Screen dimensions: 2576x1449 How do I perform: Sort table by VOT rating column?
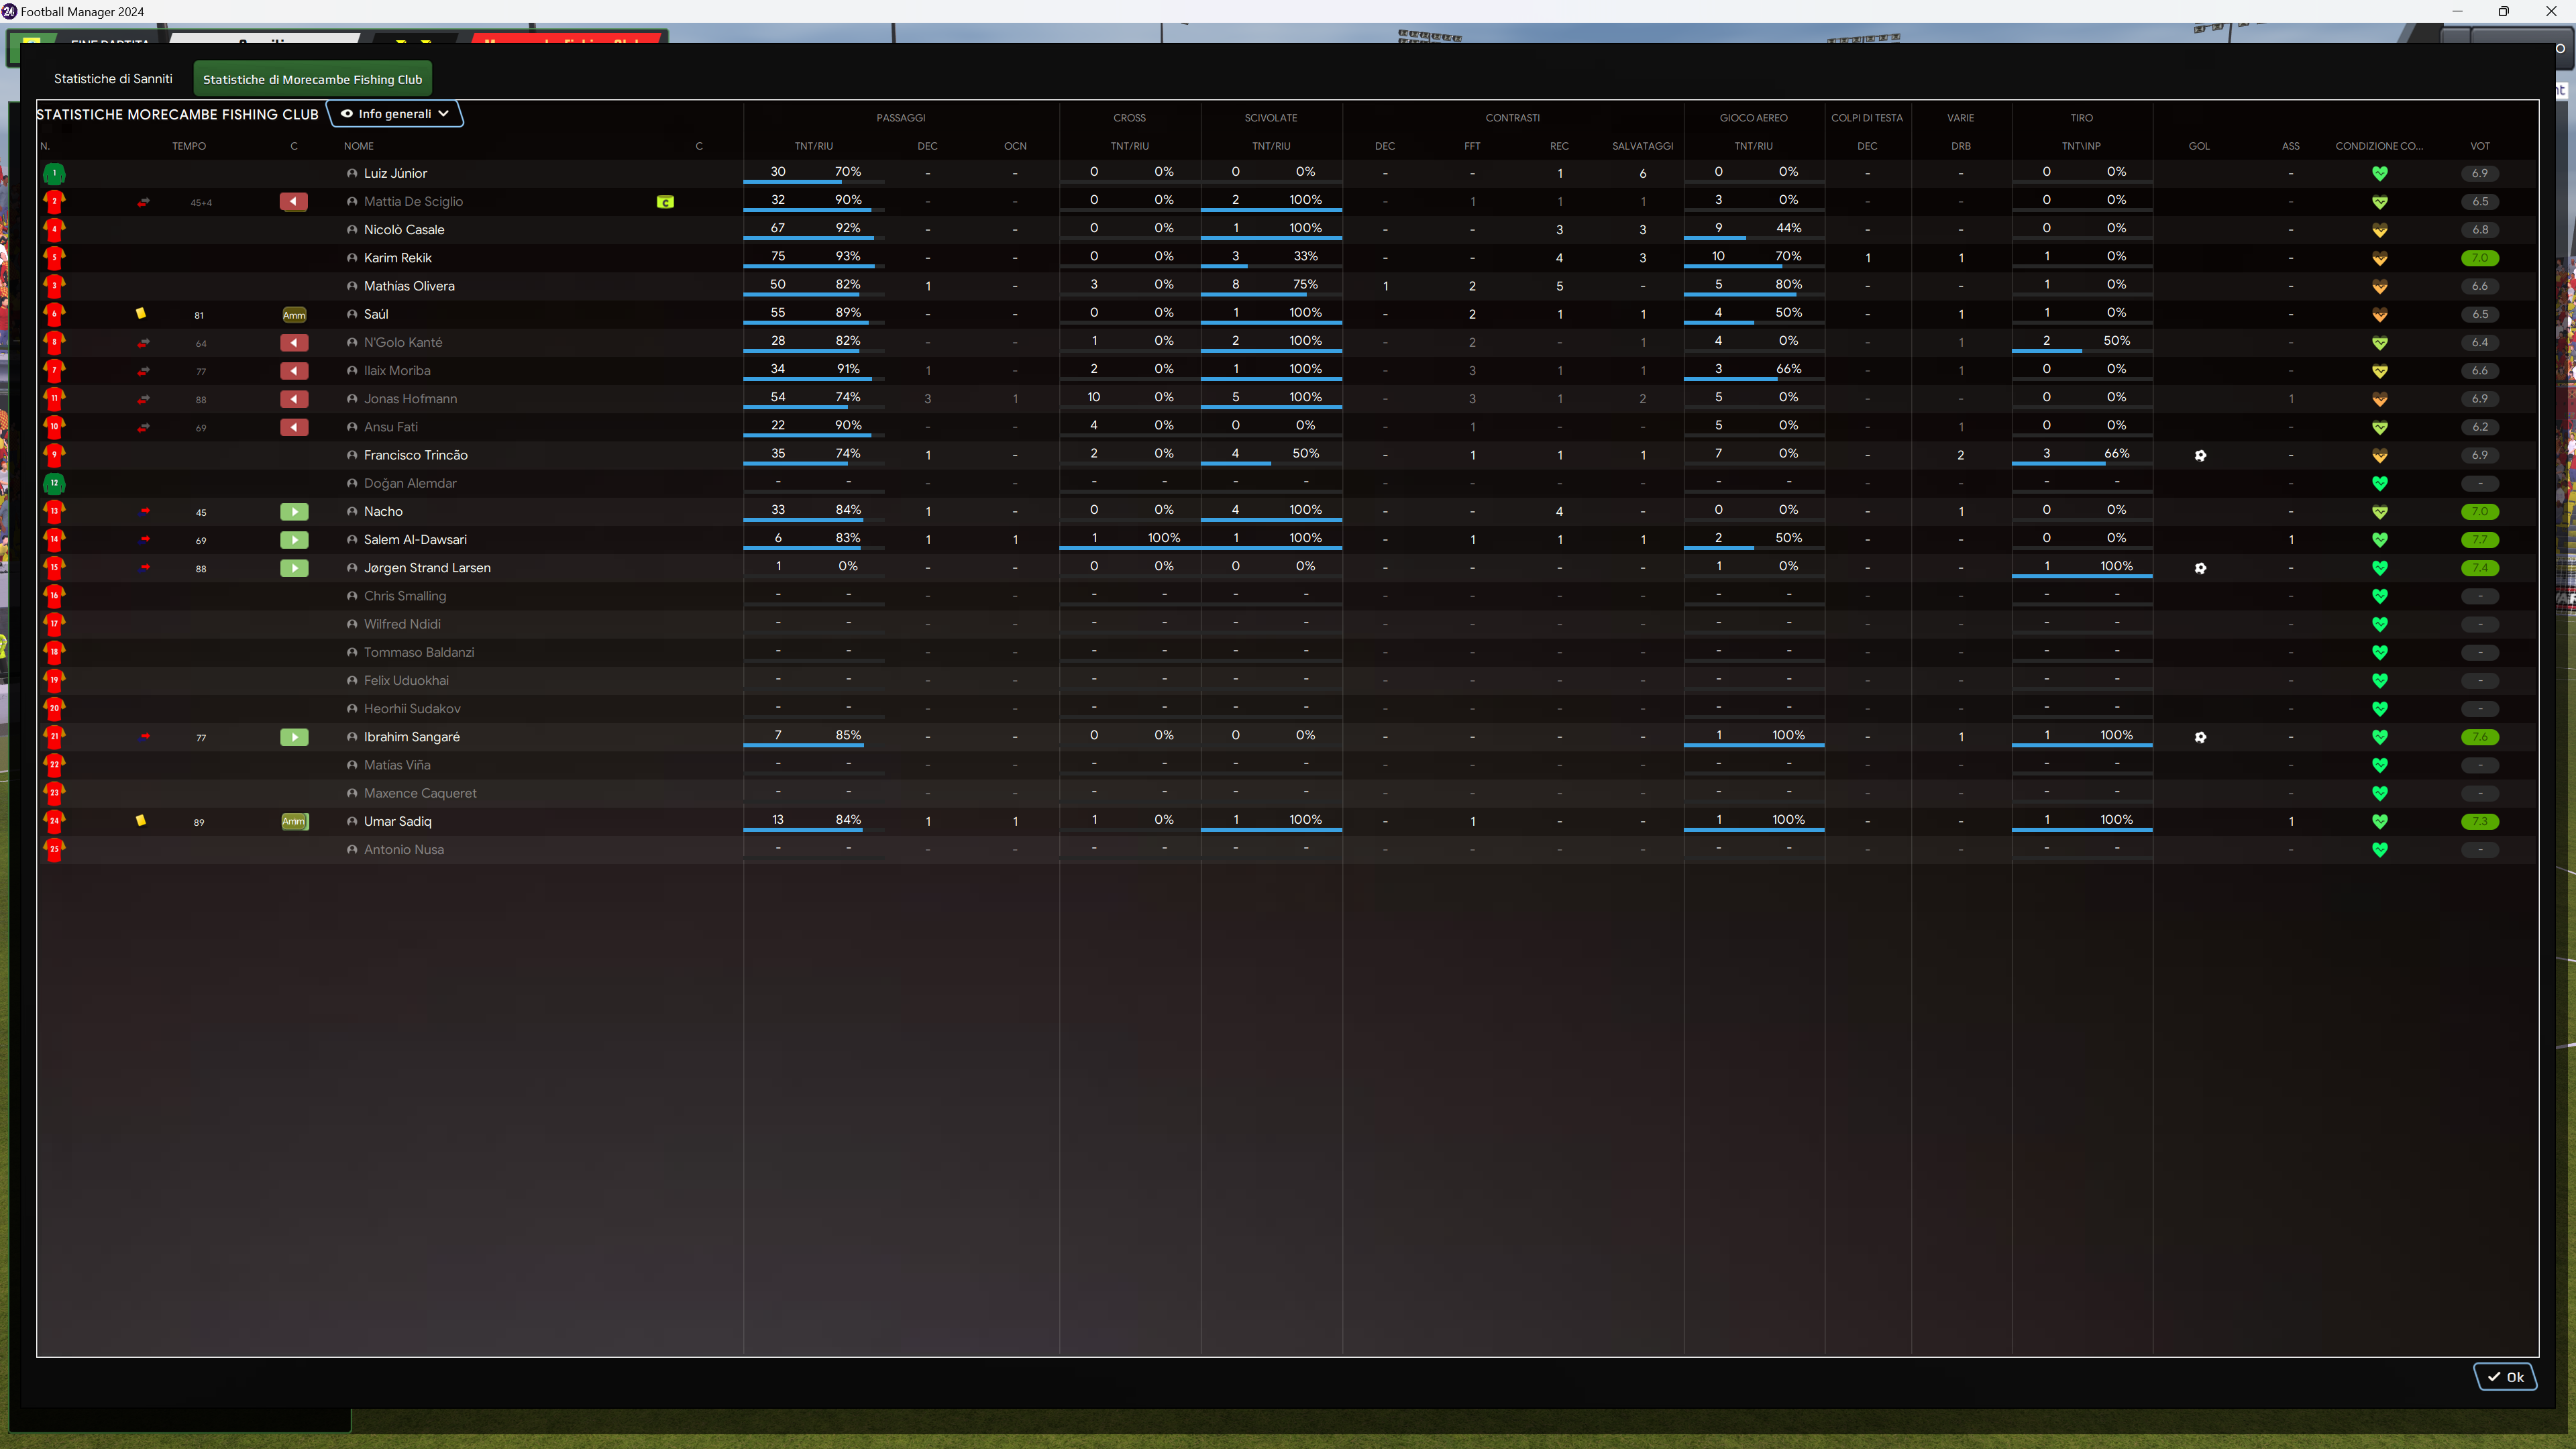pos(2480,146)
